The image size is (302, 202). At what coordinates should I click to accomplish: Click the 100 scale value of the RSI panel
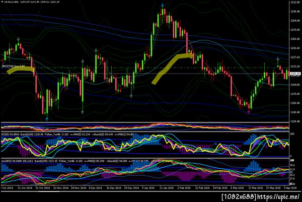pos(292,134)
